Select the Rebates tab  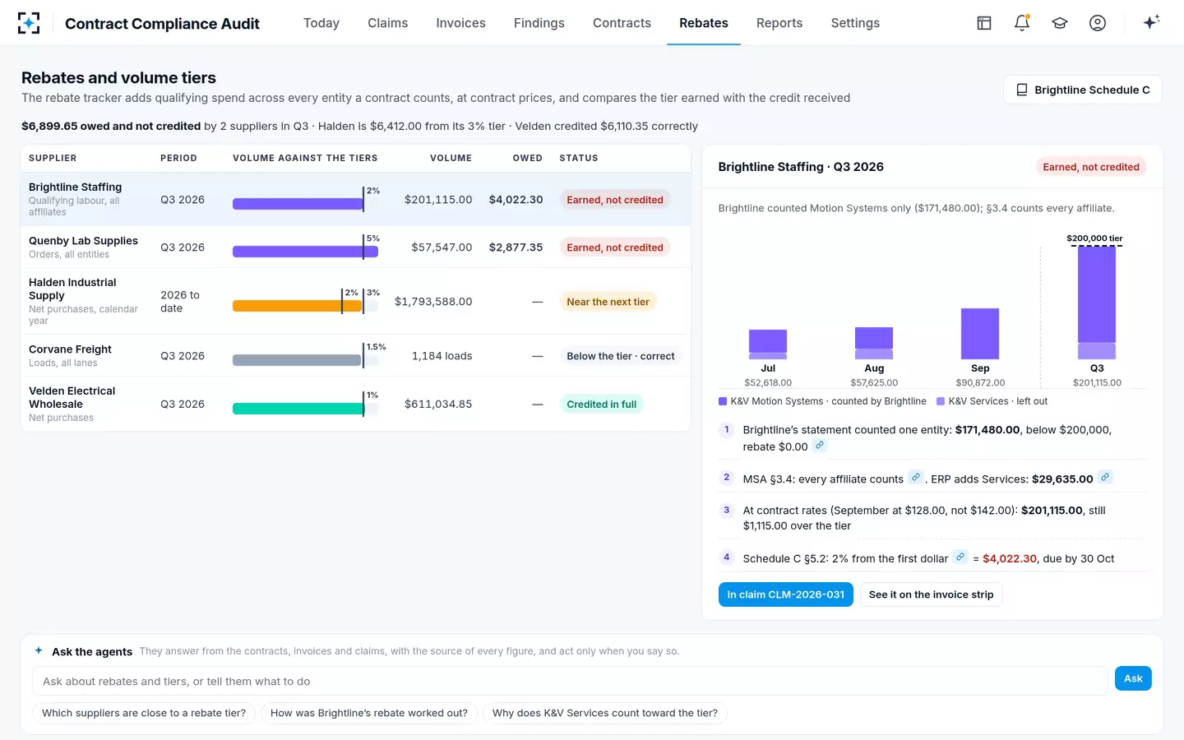click(704, 23)
